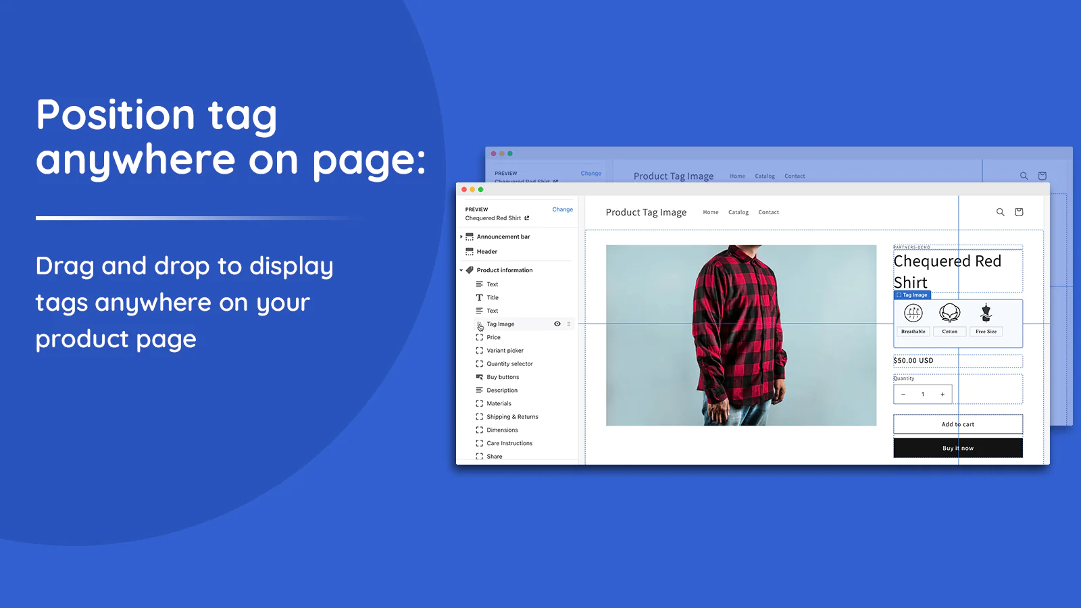Click the search icon in the background window
This screenshot has width=1081, height=608.
coord(1024,176)
